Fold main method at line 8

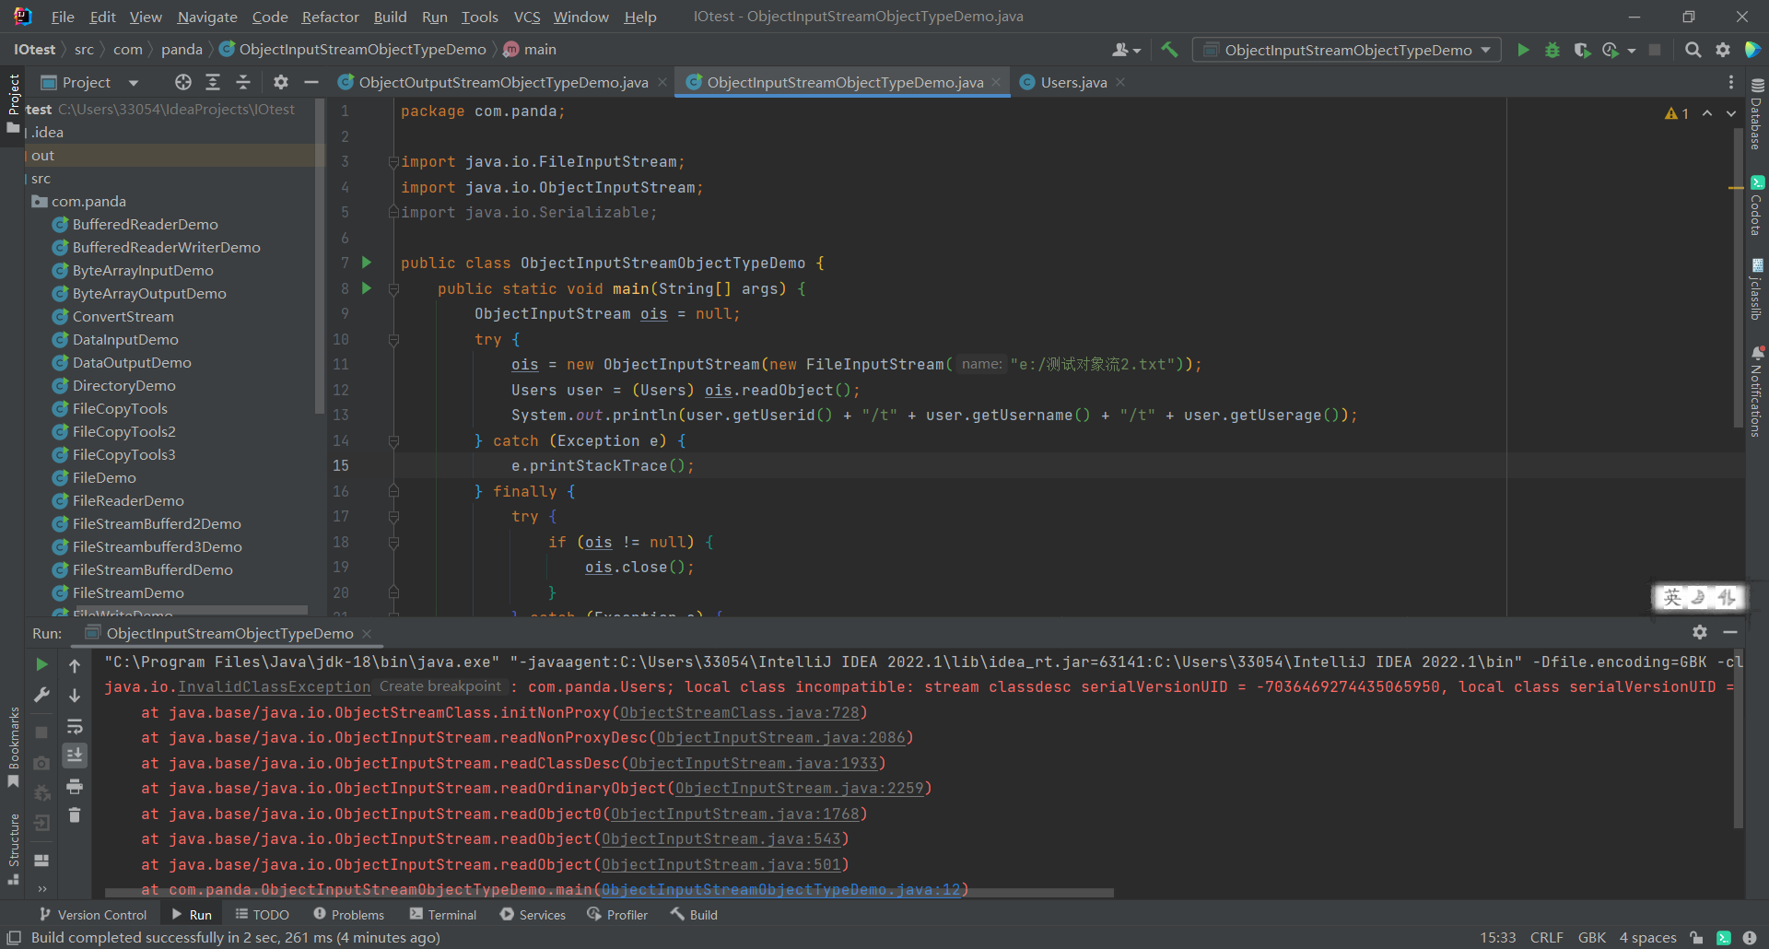[x=393, y=288]
